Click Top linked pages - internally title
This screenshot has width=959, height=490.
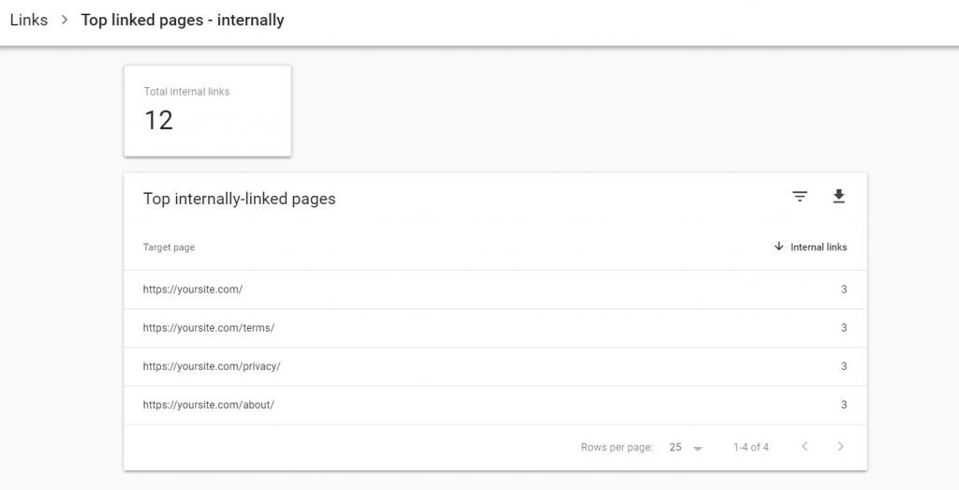(x=183, y=20)
